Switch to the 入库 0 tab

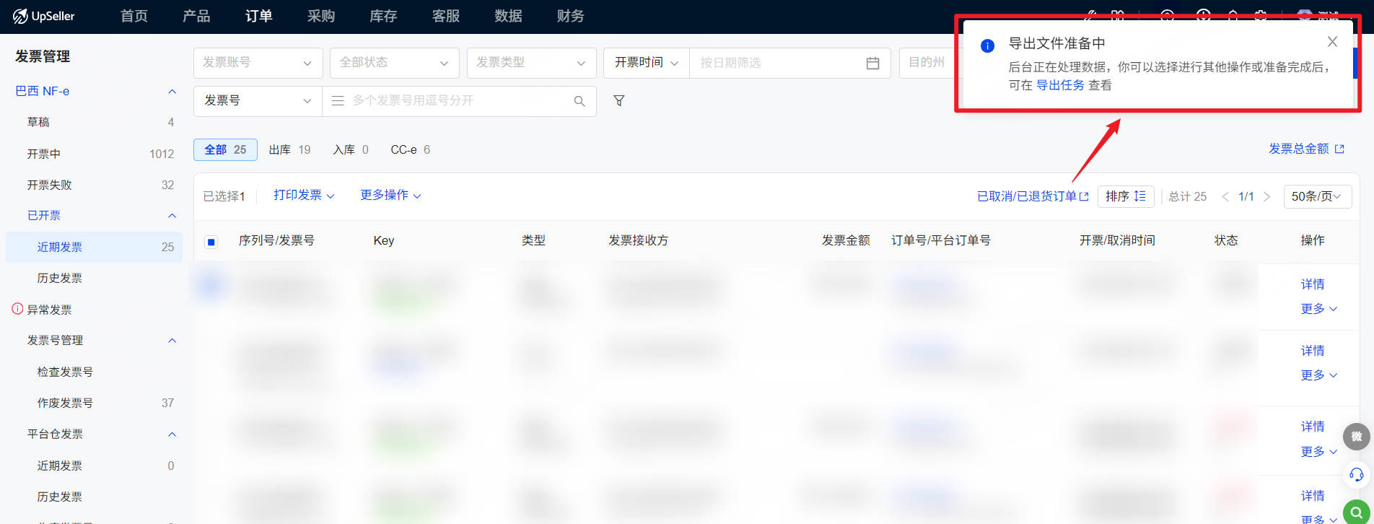pos(351,149)
